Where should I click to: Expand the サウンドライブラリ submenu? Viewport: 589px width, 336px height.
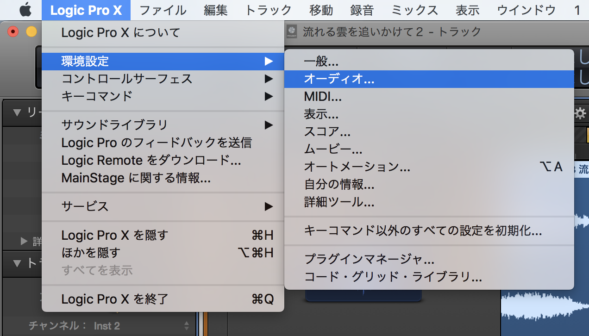pos(163,124)
